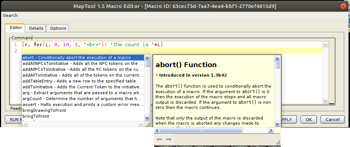Select bringDrawingToFront from suggestions
Image resolution: width=350 pixels, height=147 pixels.
(83, 110)
